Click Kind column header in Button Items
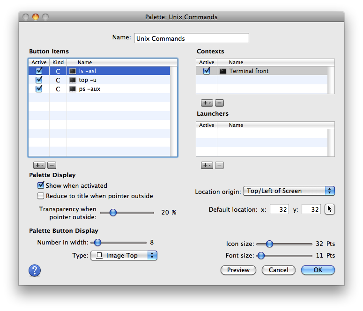363x311 pixels. pyautogui.click(x=58, y=62)
